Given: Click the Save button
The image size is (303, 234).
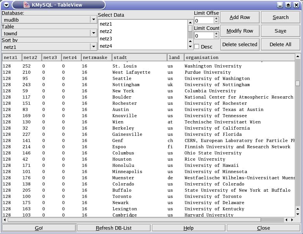Looking at the screenshot, I should [x=280, y=31].
